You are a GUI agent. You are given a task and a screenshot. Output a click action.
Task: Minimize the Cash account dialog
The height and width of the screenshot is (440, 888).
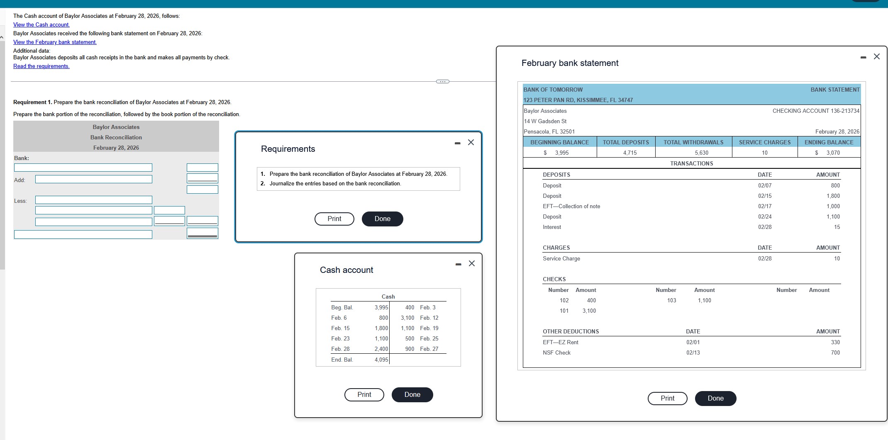(x=458, y=263)
